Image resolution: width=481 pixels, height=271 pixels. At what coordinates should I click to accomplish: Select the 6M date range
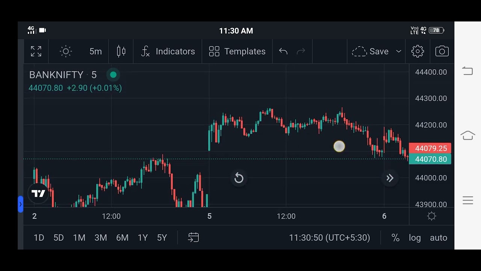tap(122, 238)
